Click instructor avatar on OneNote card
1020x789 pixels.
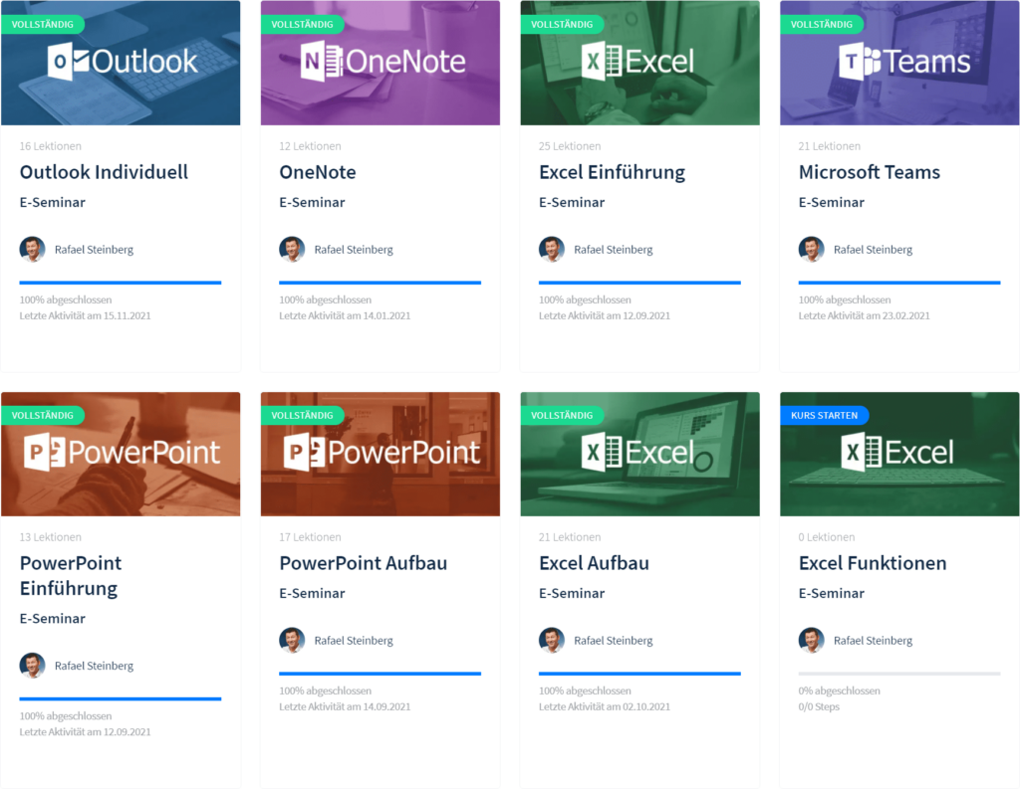292,249
